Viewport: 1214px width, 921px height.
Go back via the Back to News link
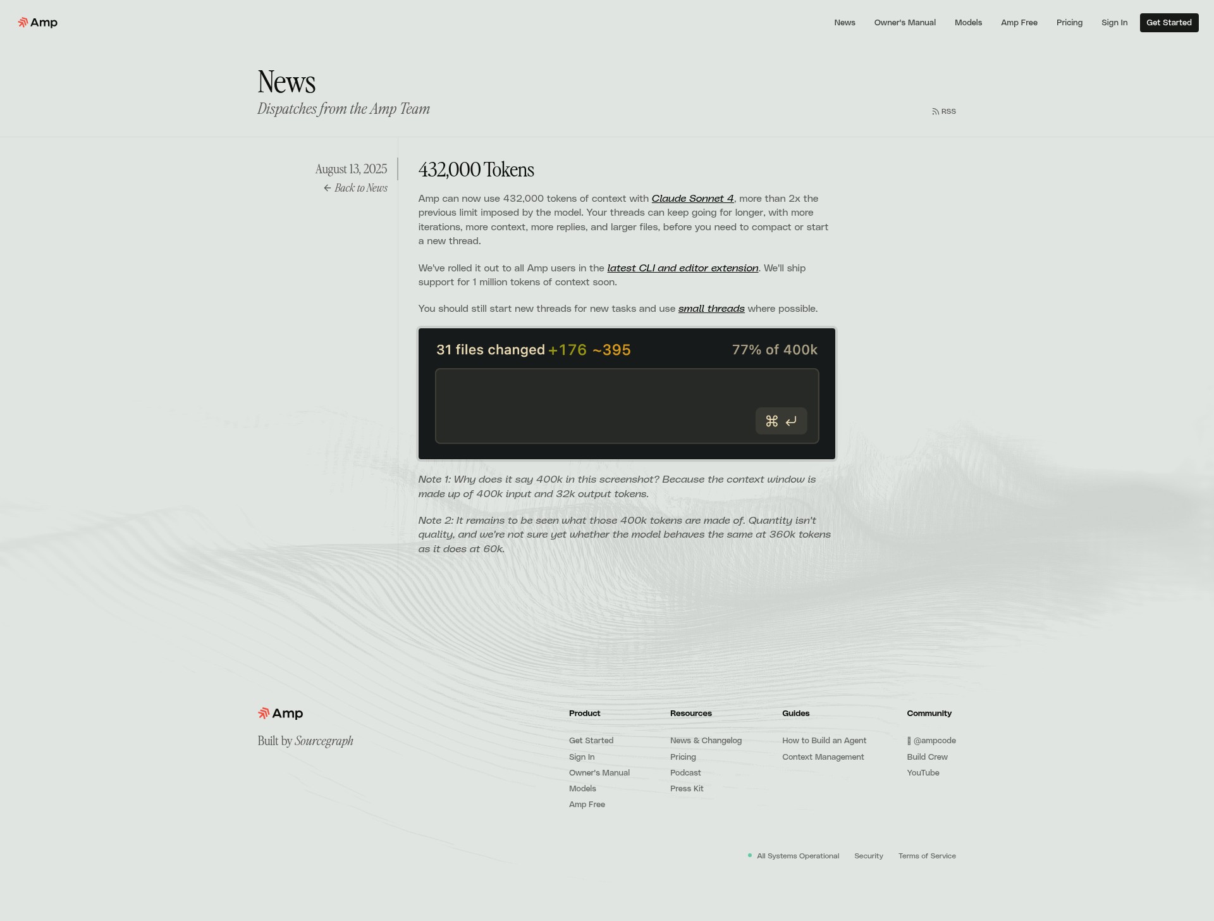point(355,188)
